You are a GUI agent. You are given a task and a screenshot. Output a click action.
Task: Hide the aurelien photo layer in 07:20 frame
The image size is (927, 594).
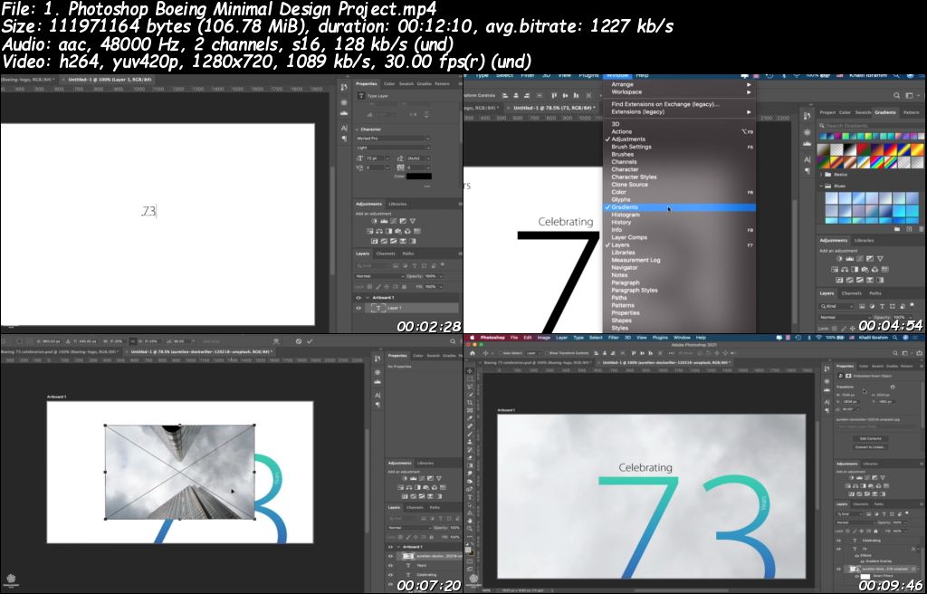[x=390, y=556]
